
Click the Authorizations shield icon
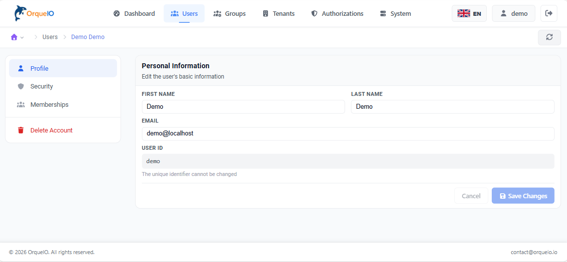[314, 14]
